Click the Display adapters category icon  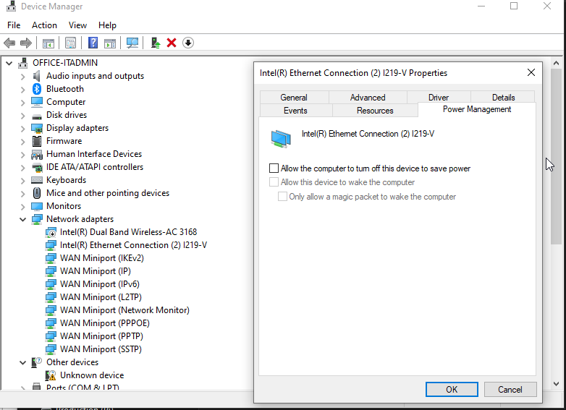click(x=37, y=128)
